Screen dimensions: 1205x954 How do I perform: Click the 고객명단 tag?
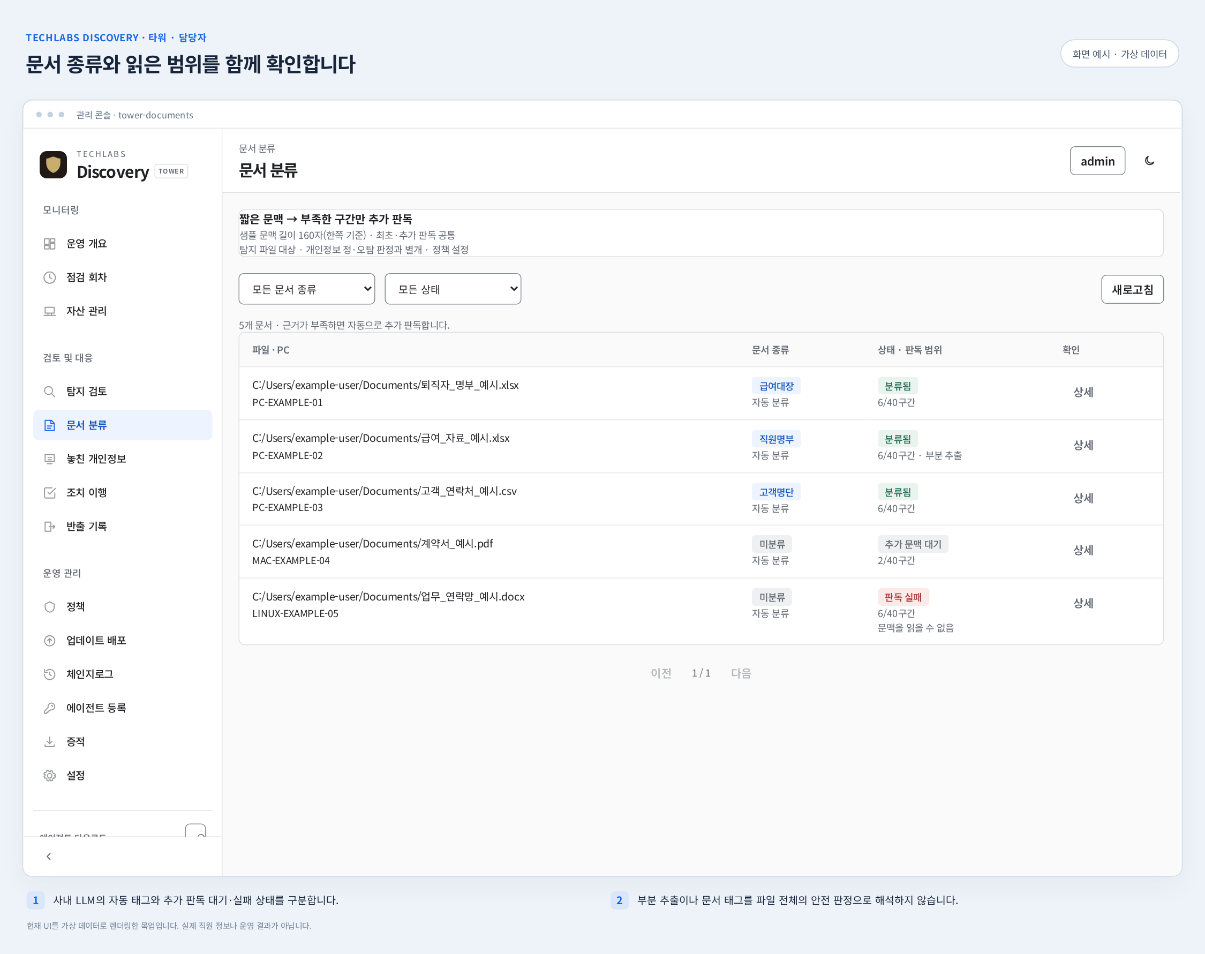(x=776, y=492)
